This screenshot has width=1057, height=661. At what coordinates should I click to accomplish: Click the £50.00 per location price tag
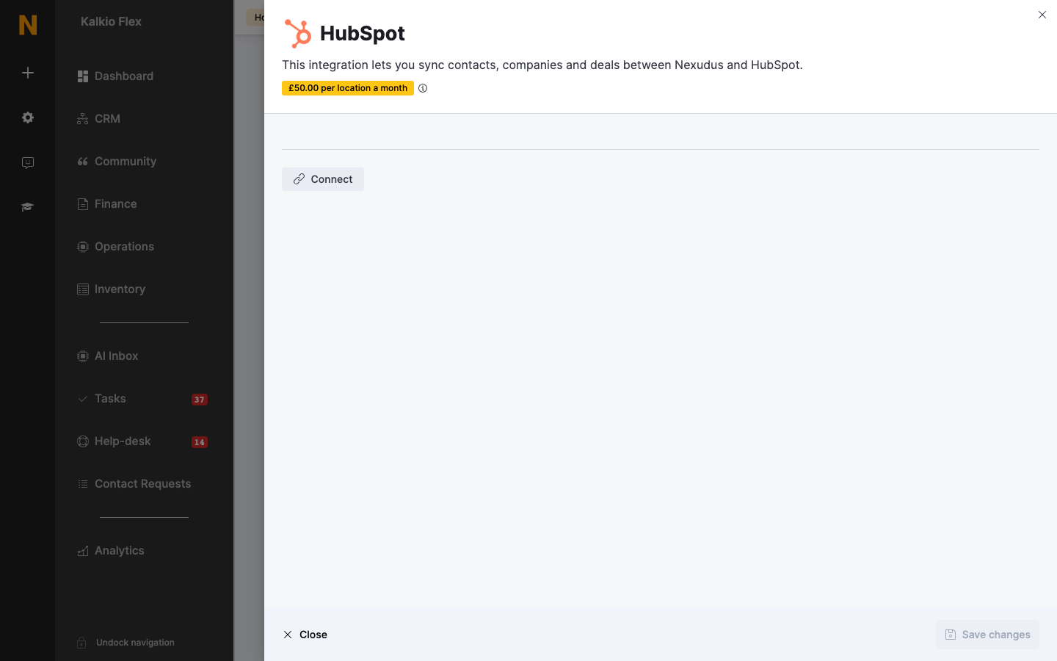coord(348,88)
